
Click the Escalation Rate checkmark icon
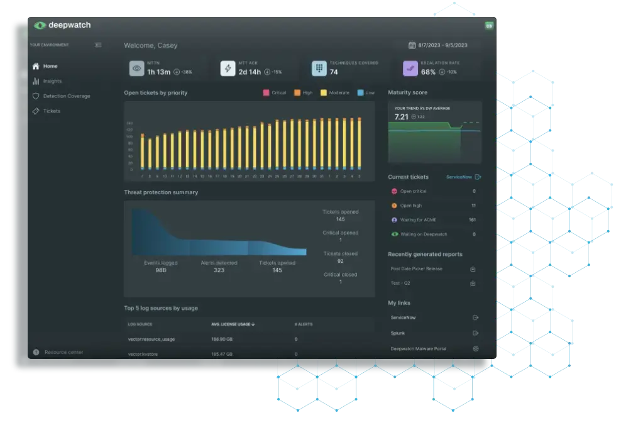click(410, 69)
